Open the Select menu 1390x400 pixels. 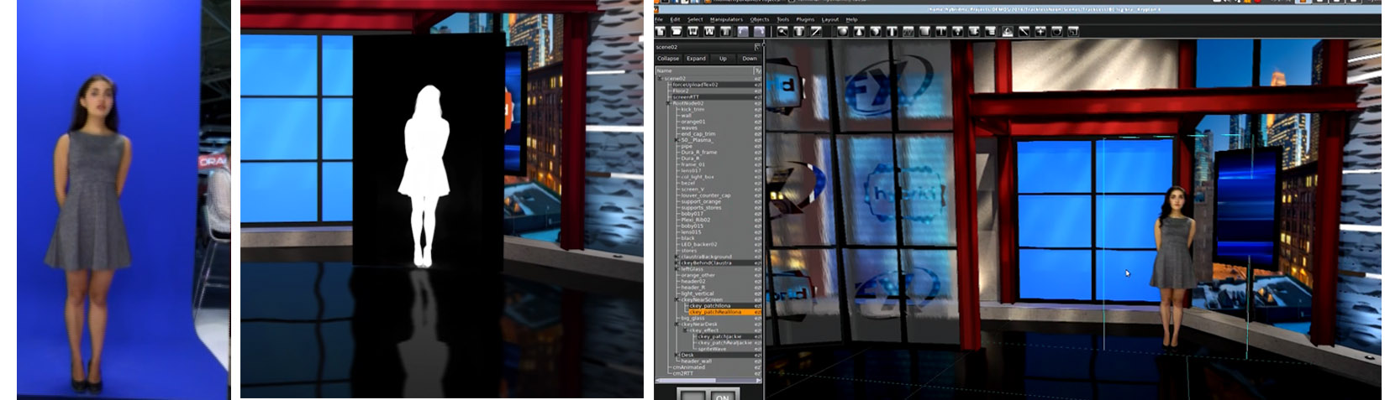pyautogui.click(x=695, y=19)
